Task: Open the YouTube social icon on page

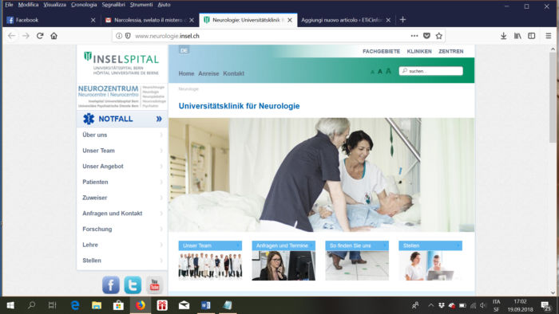Action: click(x=154, y=285)
